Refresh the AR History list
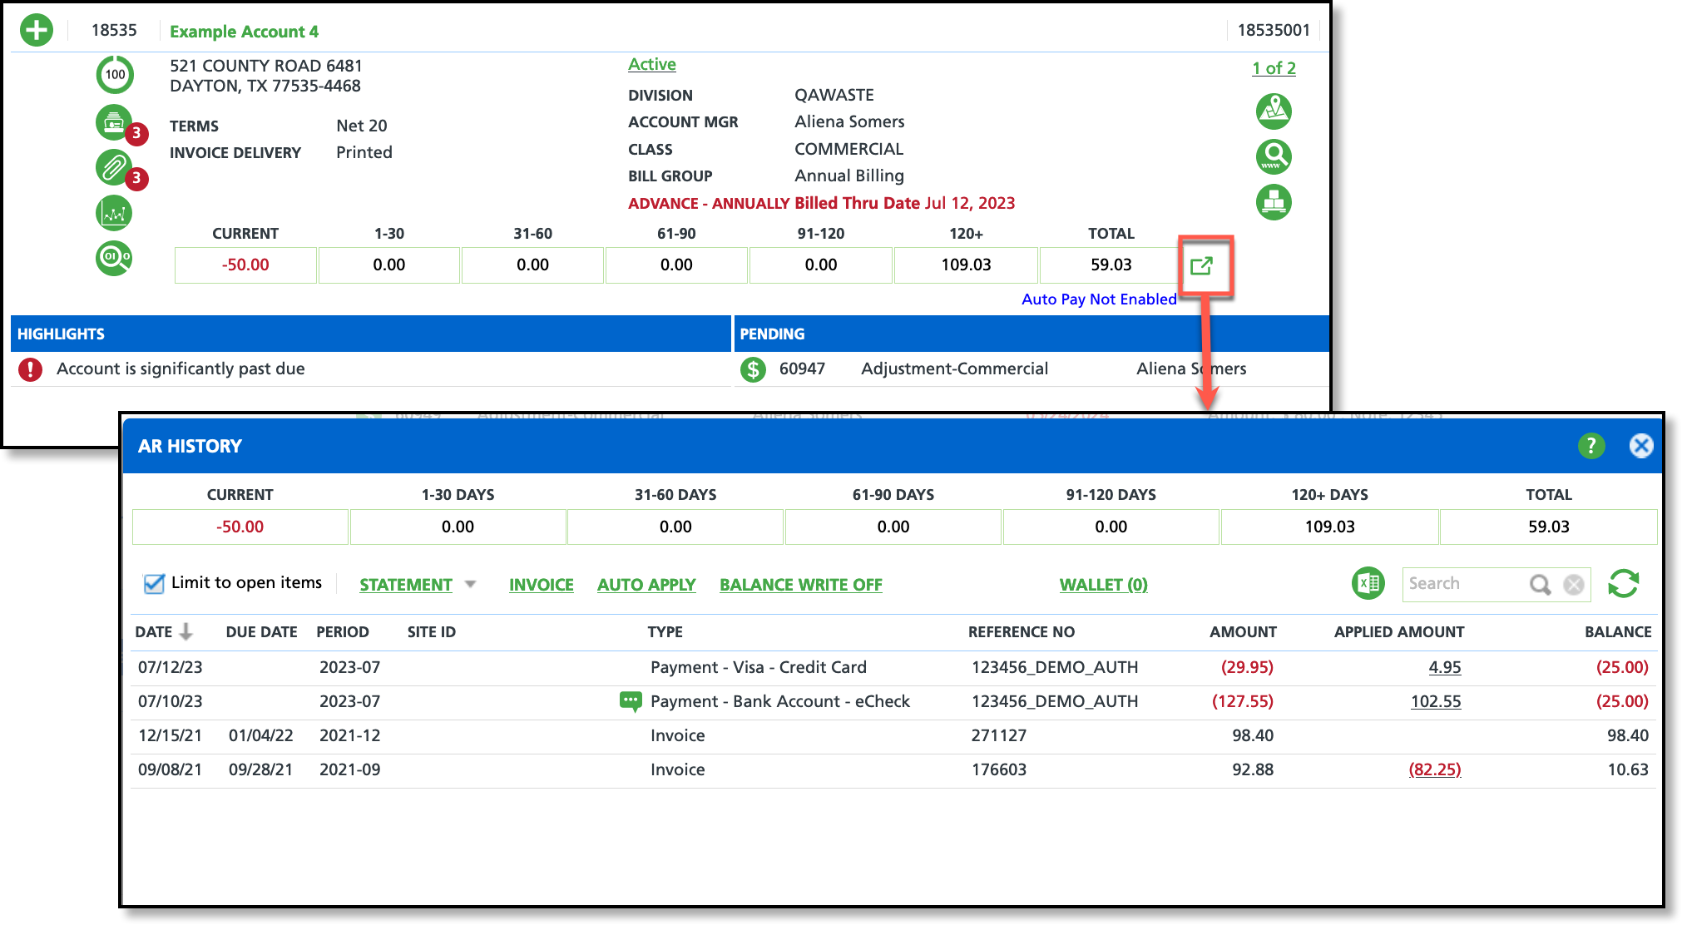The height and width of the screenshot is (925, 1682). 1623,584
